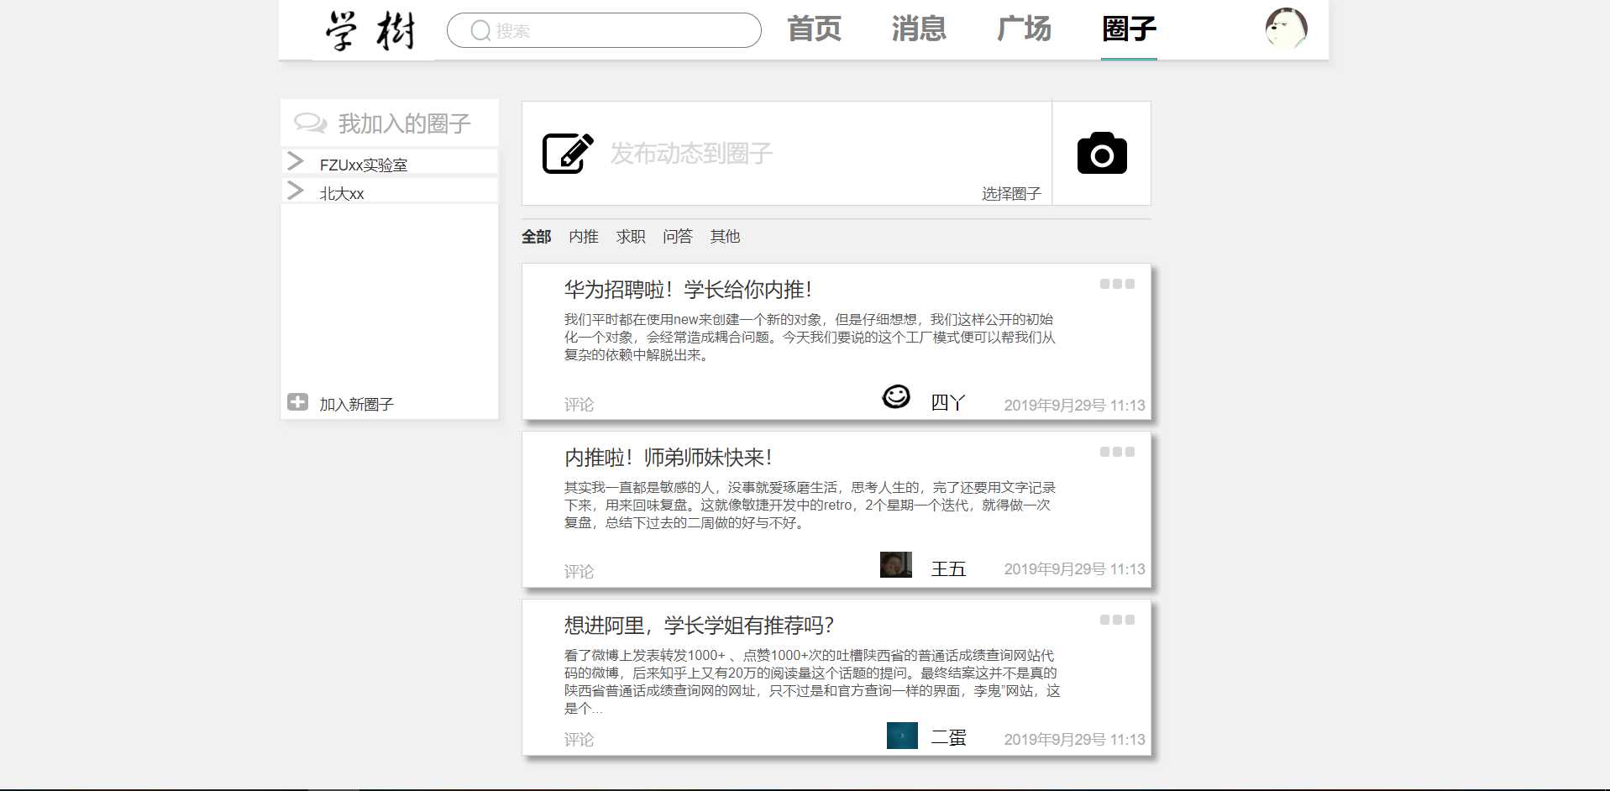Image resolution: width=1610 pixels, height=791 pixels.
Task: Click 评论 on the 华为招聘啦 post
Action: pos(579,405)
